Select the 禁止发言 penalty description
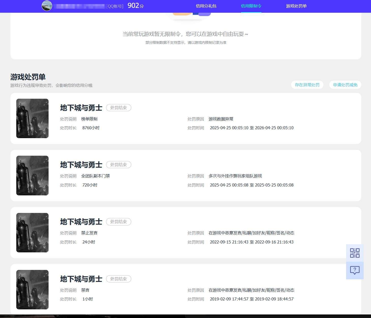371x318 pixels. pos(89,233)
